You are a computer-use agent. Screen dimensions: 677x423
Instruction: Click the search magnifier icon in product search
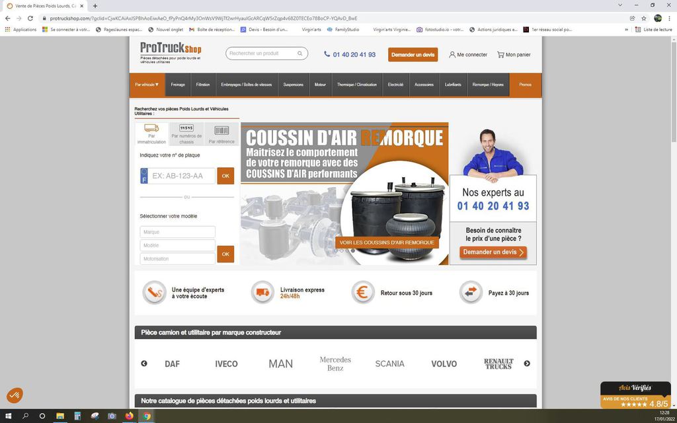(299, 54)
